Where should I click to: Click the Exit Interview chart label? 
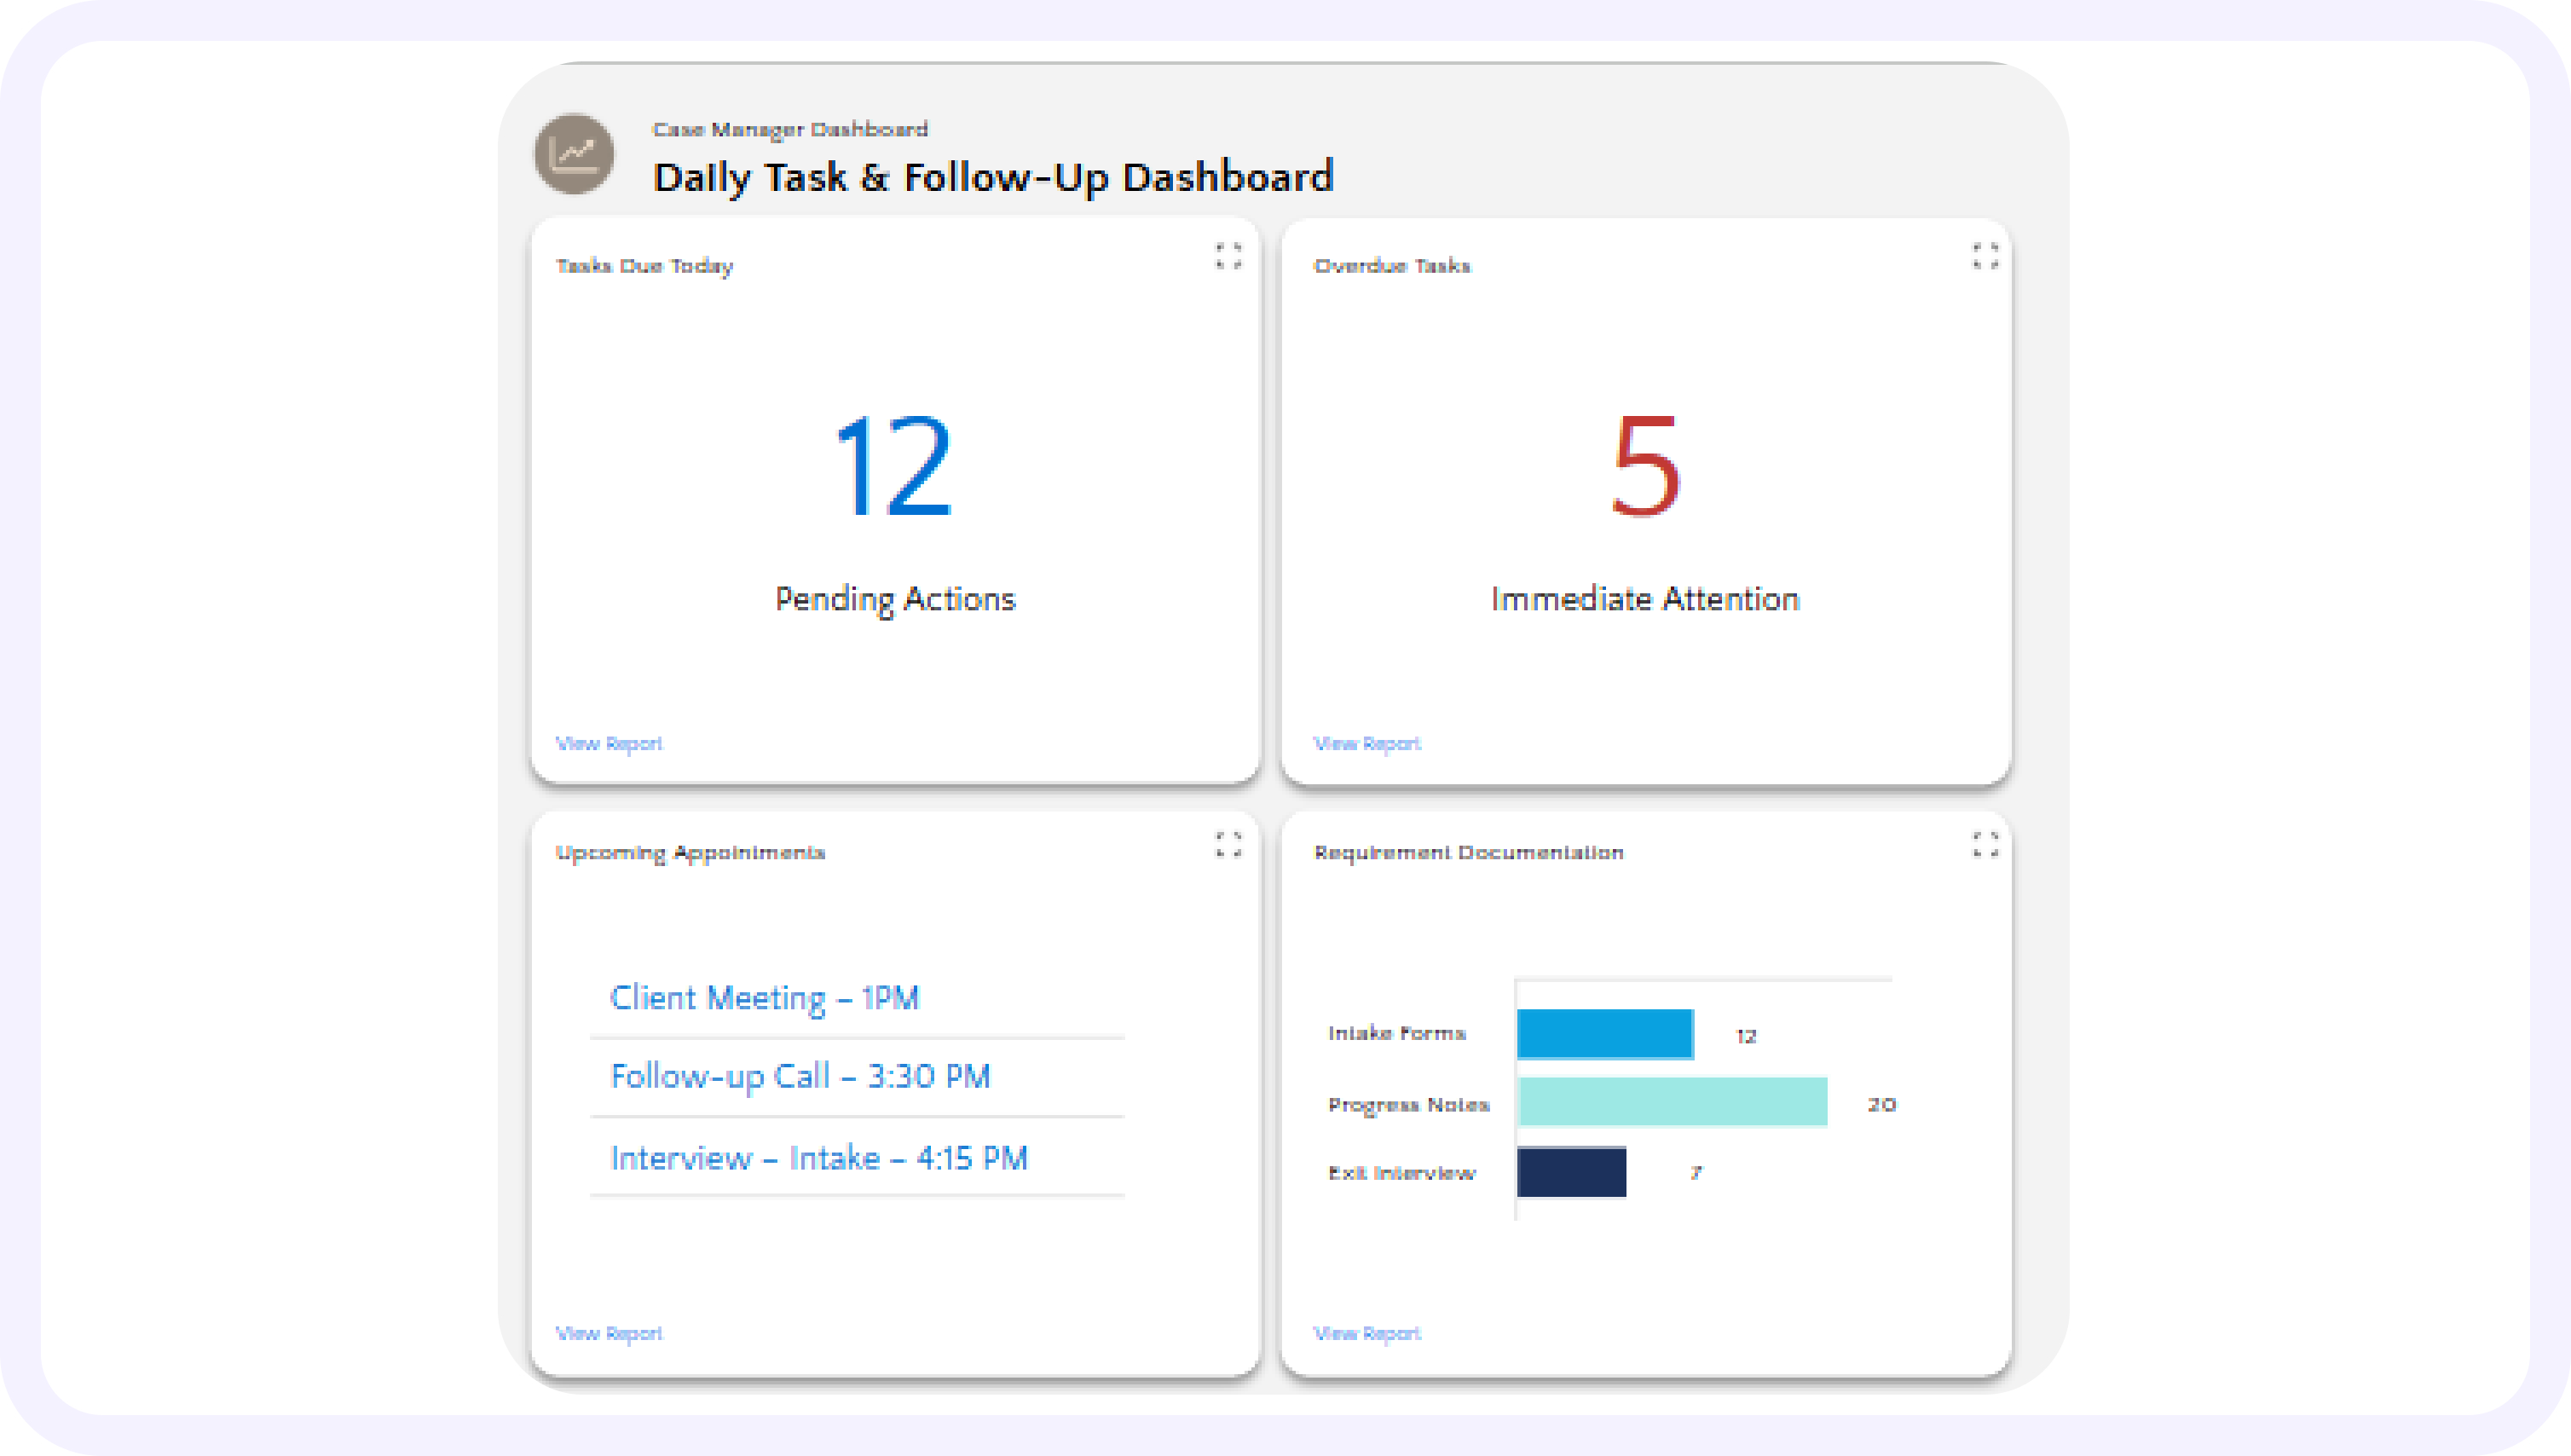[x=1402, y=1173]
